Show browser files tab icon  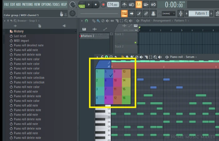[x=40, y=26]
